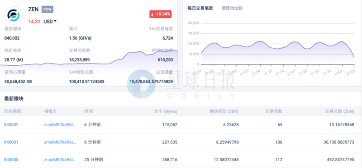Screen dimensions: 362x168
Task: Open miner address for block 840002
Action: 60,125
